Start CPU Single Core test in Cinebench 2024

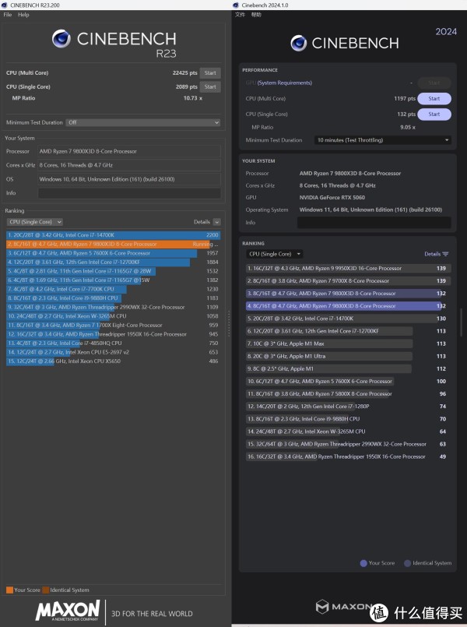point(434,114)
